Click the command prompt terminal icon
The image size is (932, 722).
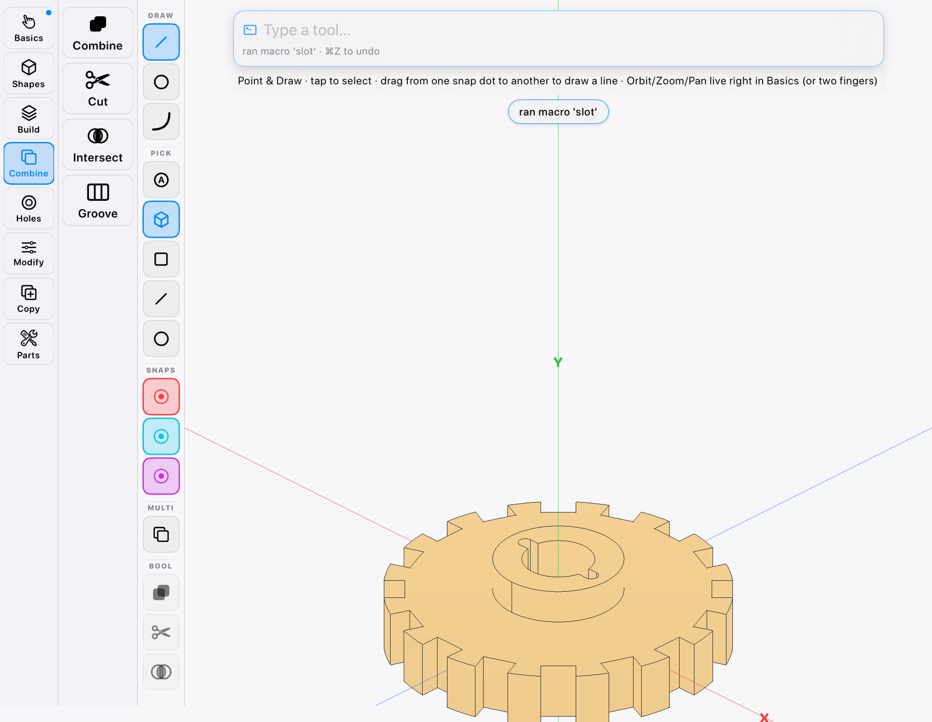pyautogui.click(x=250, y=30)
